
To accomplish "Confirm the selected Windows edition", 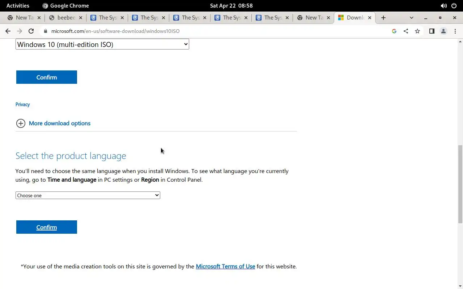I will coord(47,77).
